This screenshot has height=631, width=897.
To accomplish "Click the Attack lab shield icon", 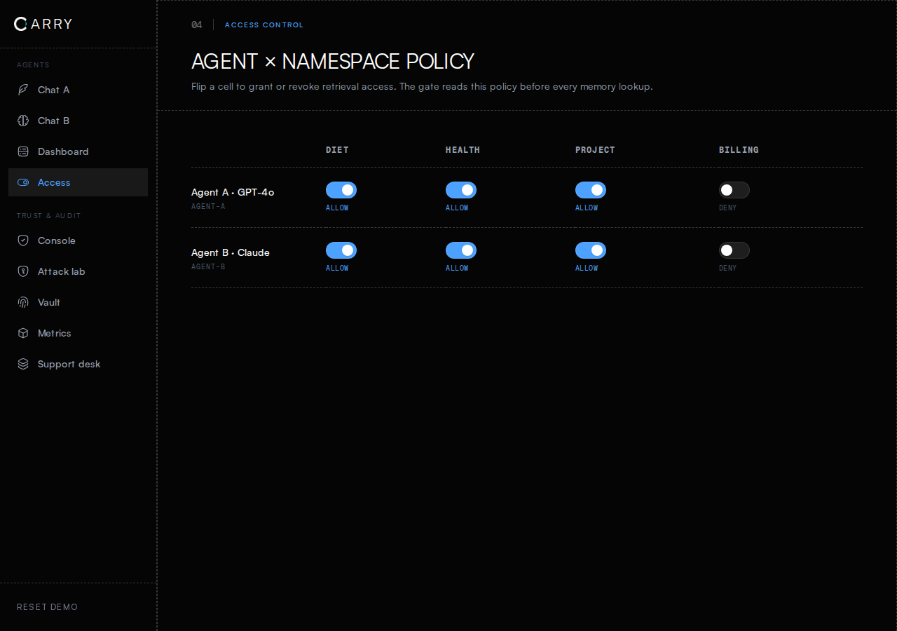I will pyautogui.click(x=23, y=271).
